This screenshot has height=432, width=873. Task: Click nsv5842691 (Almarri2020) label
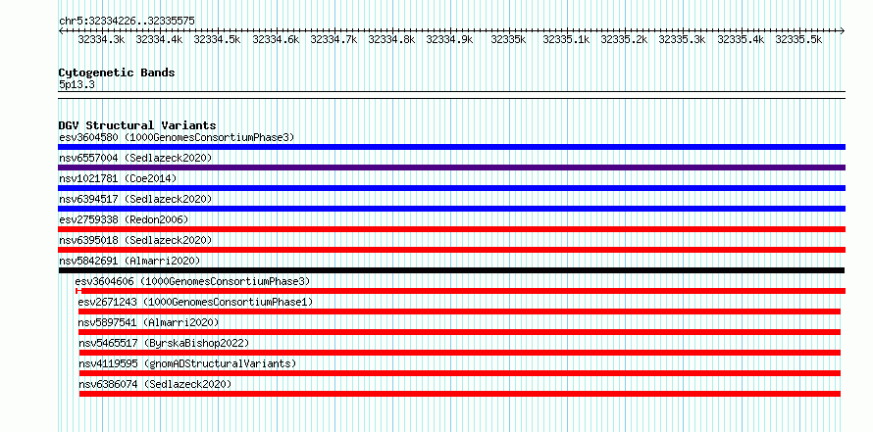pos(129,261)
